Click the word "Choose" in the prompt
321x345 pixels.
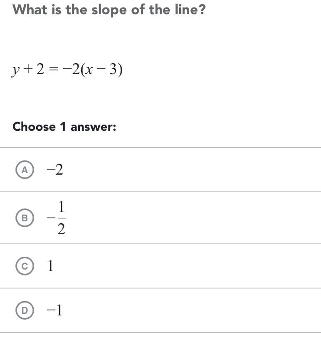click(35, 126)
